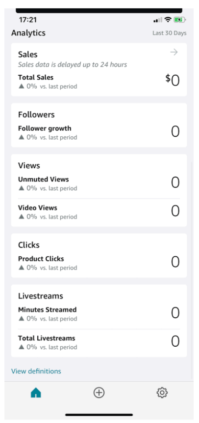Select the Total Livestreams row

pyautogui.click(x=99, y=342)
